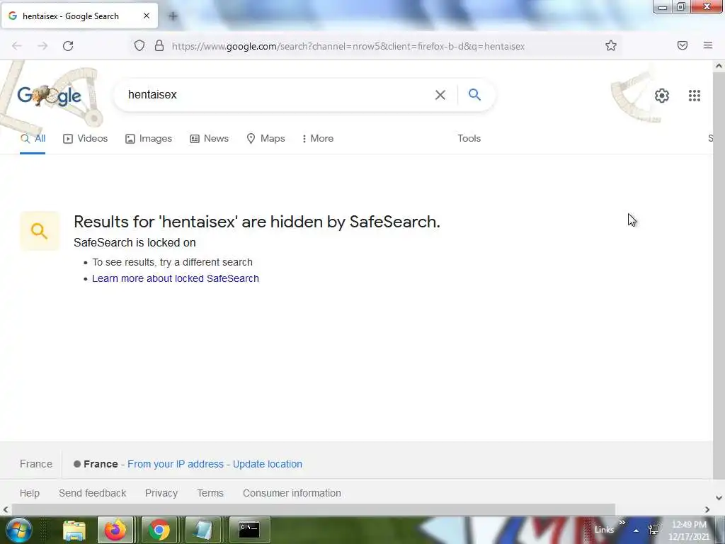Click the blue magnifier search button
Image resolution: width=725 pixels, height=544 pixels.
[474, 95]
